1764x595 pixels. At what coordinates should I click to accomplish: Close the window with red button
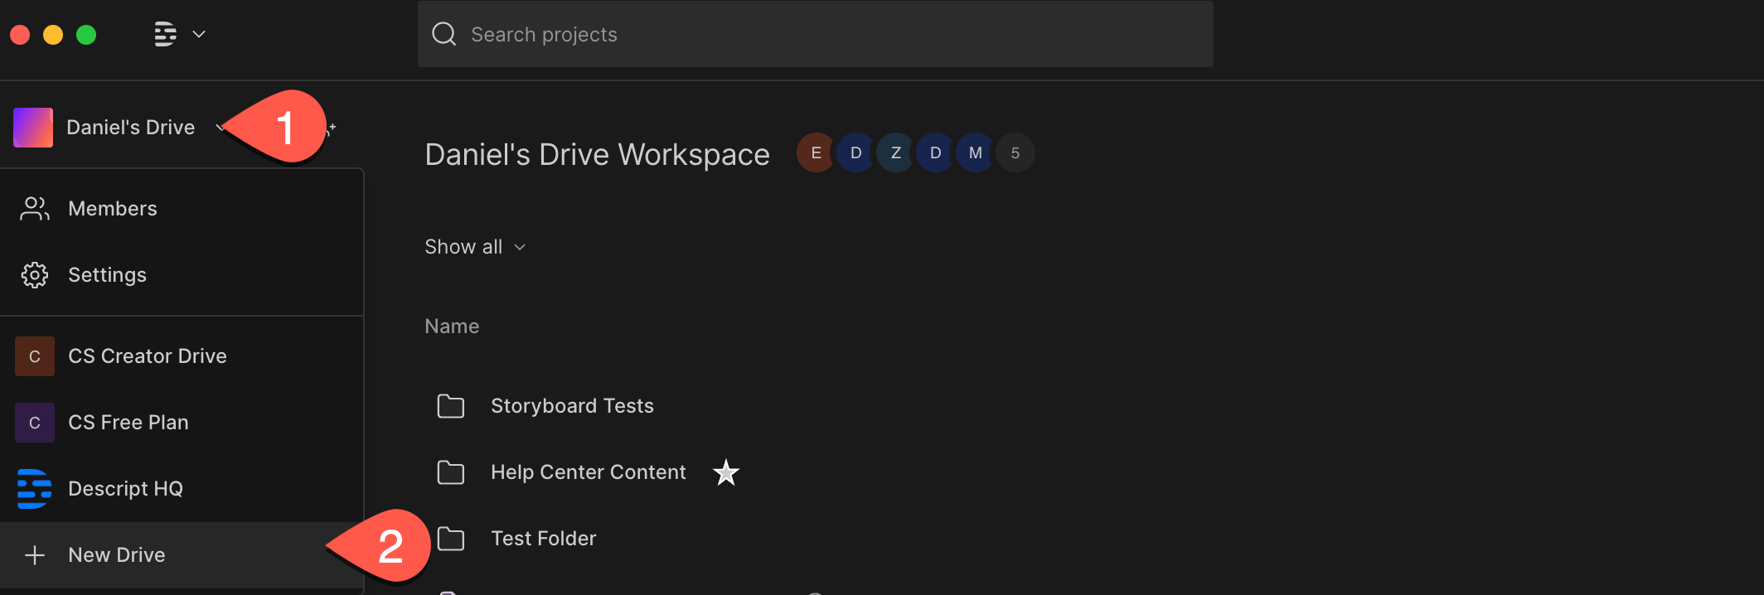coord(20,35)
